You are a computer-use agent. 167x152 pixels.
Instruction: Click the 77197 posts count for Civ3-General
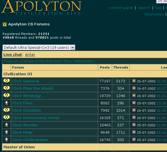[x=105, y=81]
